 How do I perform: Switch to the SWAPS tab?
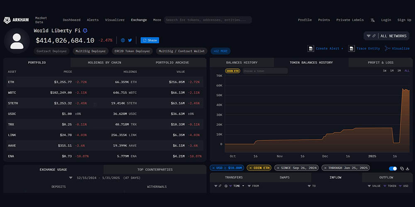[x=285, y=178]
